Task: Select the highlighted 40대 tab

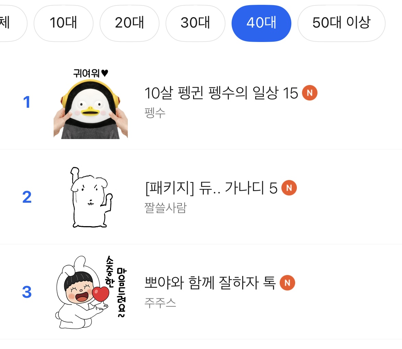Action: [261, 23]
